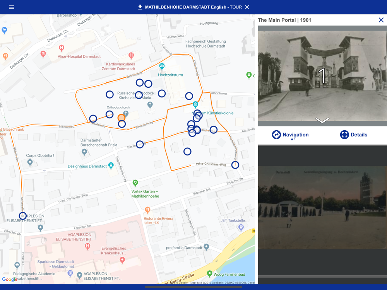This screenshot has height=290, width=387.
Task: Click Evangelisches Krankenhaus red pin
Action: 122,260
